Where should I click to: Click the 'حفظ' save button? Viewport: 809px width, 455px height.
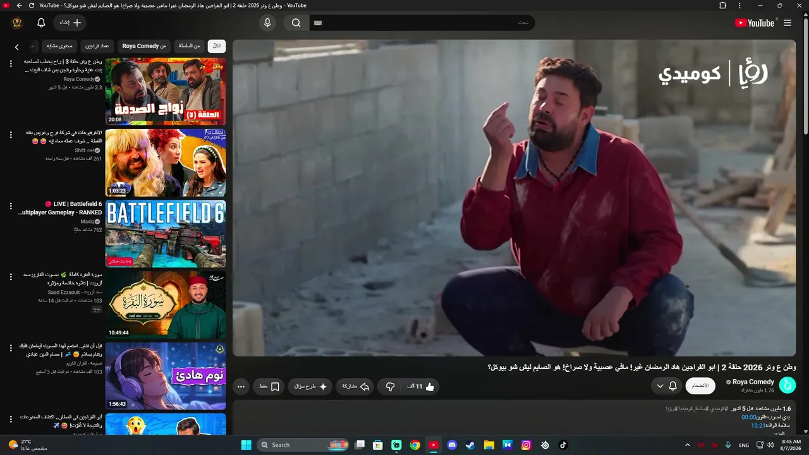[x=270, y=386]
